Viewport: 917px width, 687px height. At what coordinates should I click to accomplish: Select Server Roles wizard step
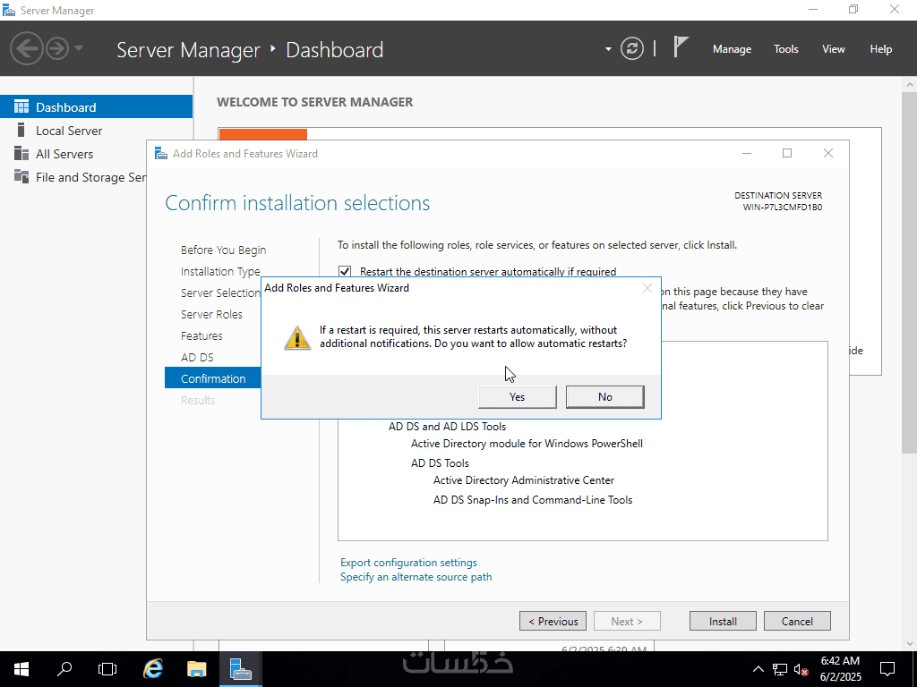coord(211,314)
